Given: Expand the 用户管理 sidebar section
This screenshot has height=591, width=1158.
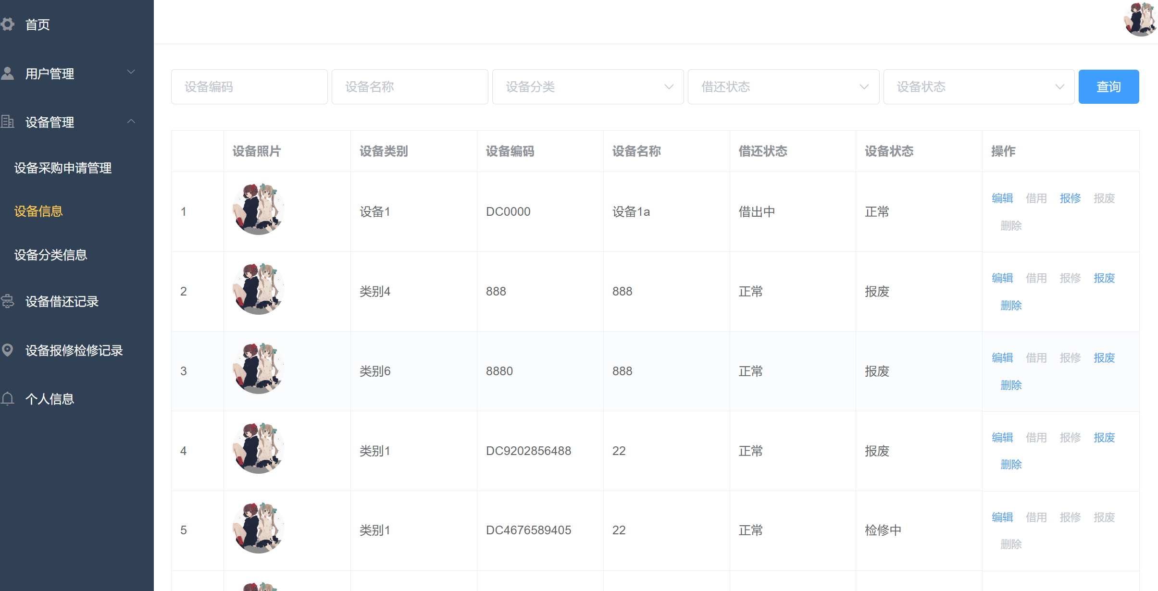Looking at the screenshot, I should pos(131,72).
